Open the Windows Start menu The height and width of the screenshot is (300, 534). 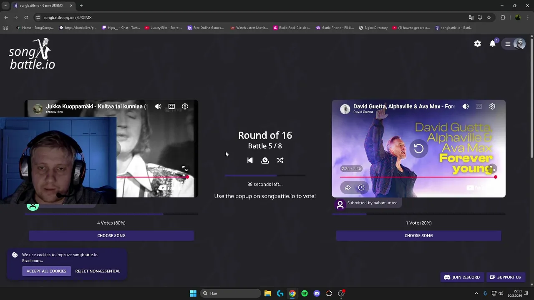(x=193, y=293)
